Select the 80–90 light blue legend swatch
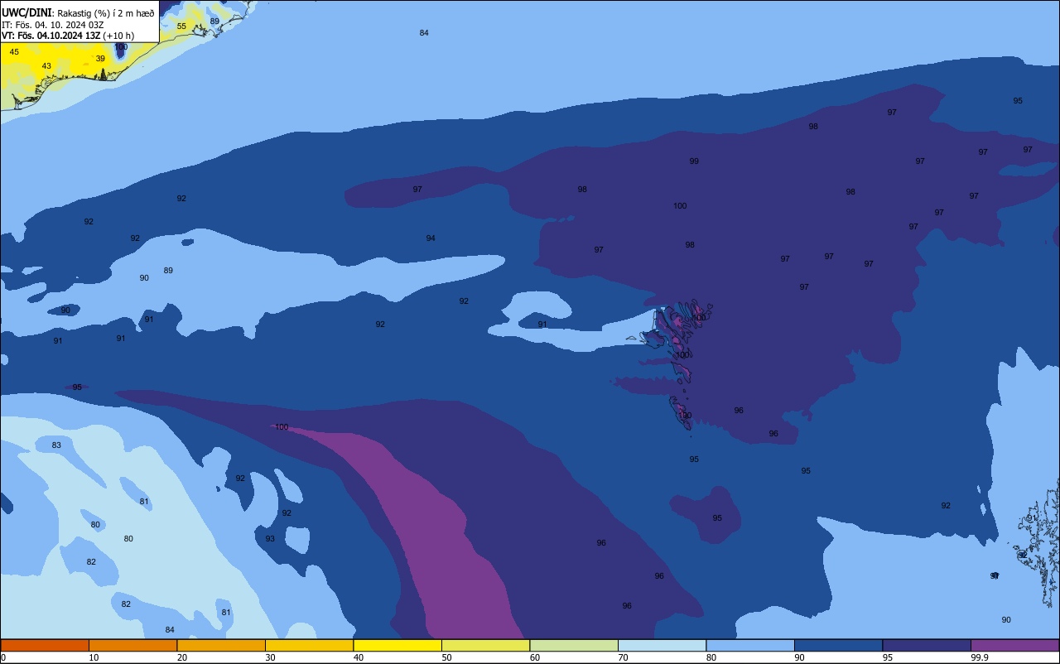The width and height of the screenshot is (1060, 664). [750, 645]
